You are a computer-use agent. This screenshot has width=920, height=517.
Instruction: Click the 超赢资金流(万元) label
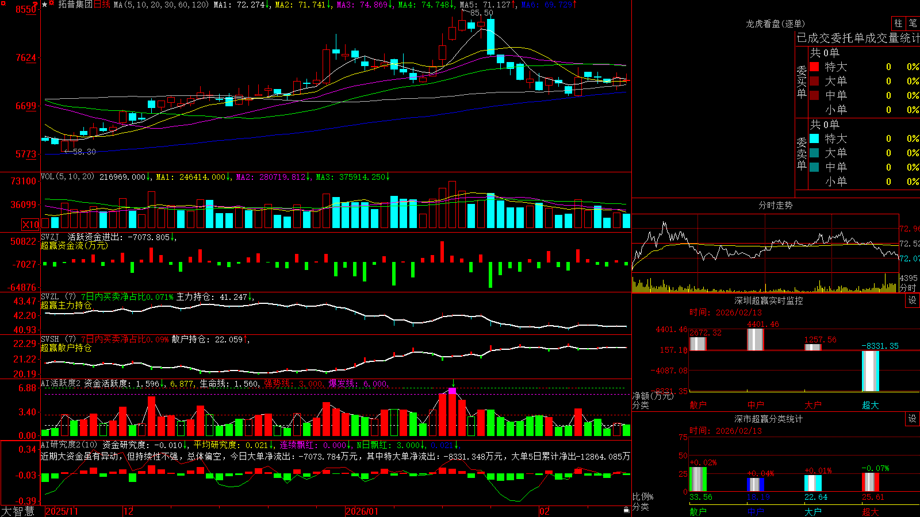[74, 245]
